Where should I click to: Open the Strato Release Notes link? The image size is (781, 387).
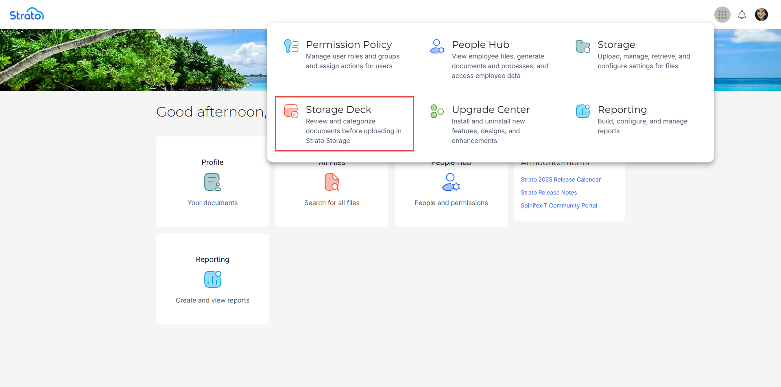(548, 192)
